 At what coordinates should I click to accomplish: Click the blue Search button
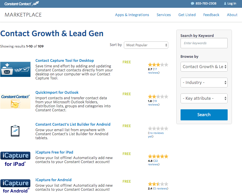click(x=204, y=115)
